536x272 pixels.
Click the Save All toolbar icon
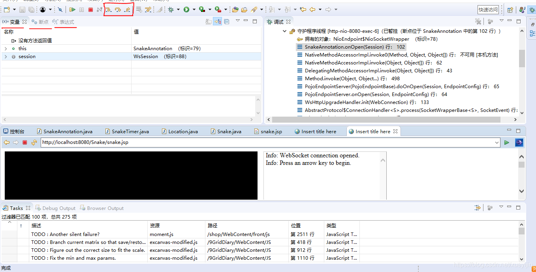click(x=31, y=9)
